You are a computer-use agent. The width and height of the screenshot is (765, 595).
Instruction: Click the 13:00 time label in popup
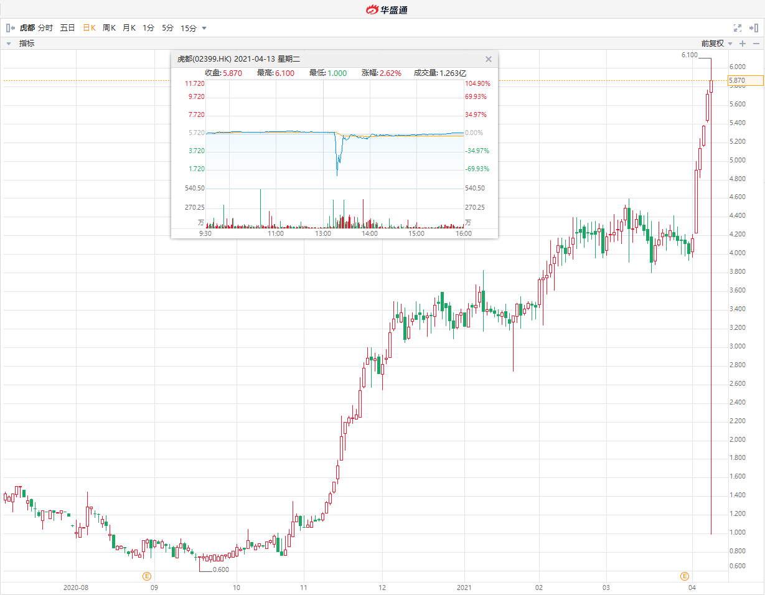point(323,234)
